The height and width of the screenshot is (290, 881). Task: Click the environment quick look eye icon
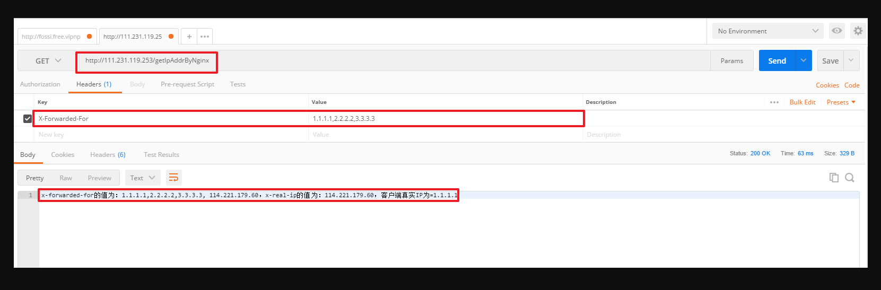(837, 31)
